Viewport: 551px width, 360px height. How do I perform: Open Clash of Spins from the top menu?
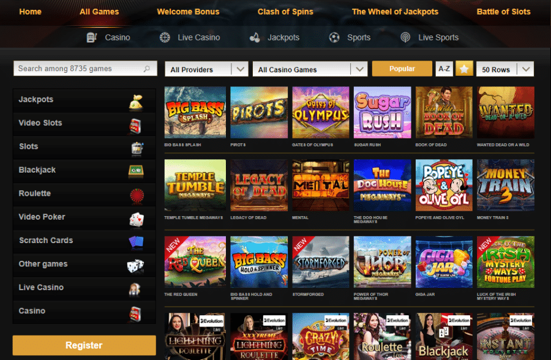[285, 12]
